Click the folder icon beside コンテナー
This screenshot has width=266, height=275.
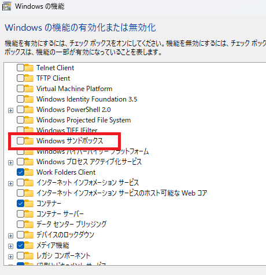tap(29, 204)
